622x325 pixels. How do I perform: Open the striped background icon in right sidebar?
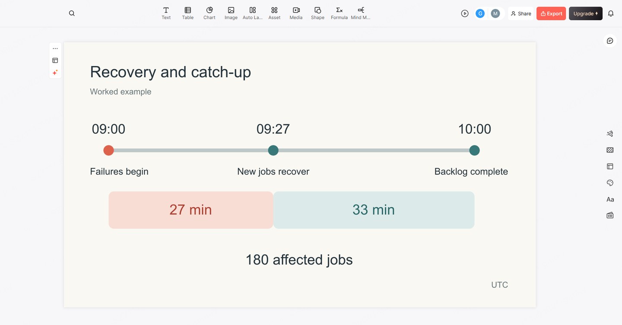click(x=610, y=150)
